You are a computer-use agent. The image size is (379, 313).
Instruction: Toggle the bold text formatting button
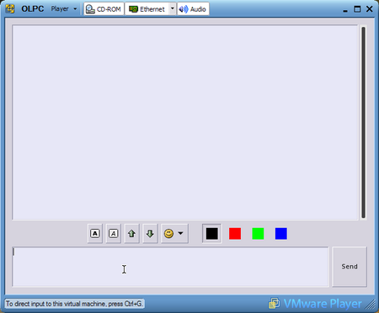pyautogui.click(x=95, y=233)
